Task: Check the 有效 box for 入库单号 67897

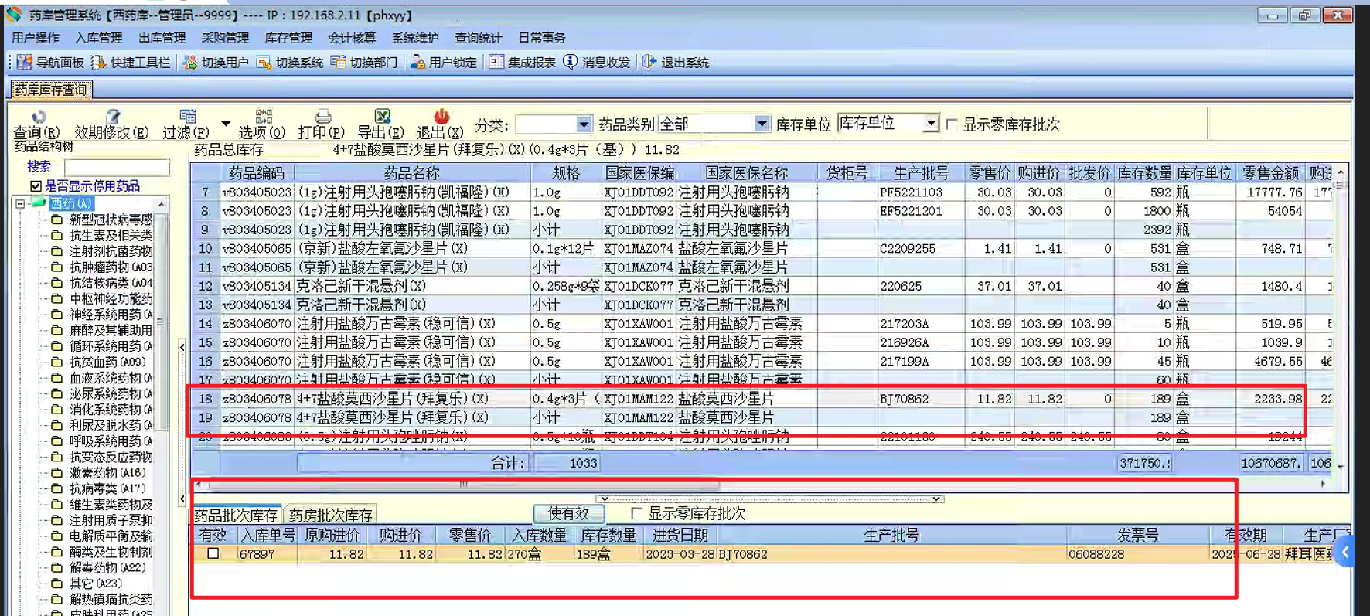Action: pos(213,553)
